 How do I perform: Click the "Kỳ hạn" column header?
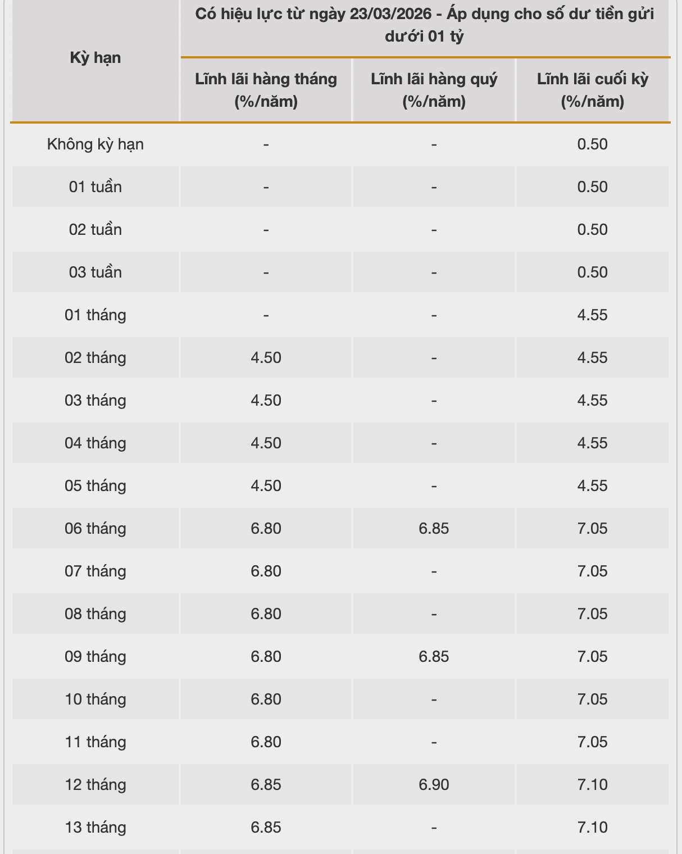point(96,58)
